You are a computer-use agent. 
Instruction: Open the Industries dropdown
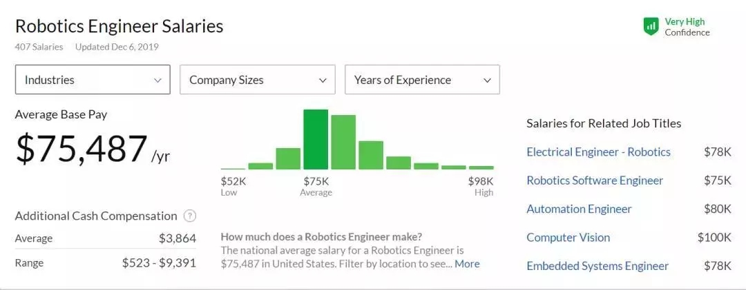pos(93,80)
